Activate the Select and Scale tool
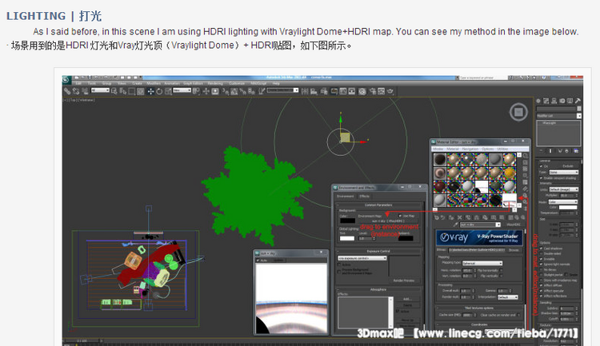The height and width of the screenshot is (346, 600). pos(168,91)
